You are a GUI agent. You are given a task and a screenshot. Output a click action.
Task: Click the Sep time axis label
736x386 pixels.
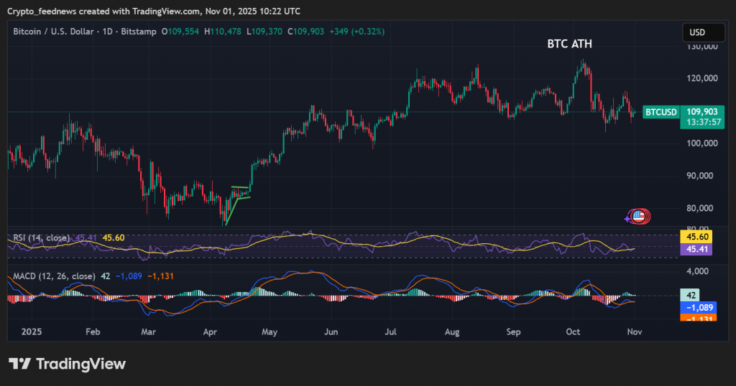pos(513,331)
